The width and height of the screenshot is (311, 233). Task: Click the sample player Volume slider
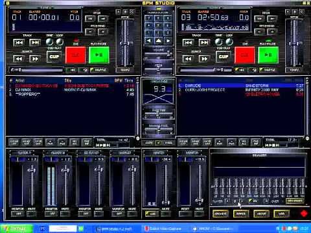(x=158, y=54)
